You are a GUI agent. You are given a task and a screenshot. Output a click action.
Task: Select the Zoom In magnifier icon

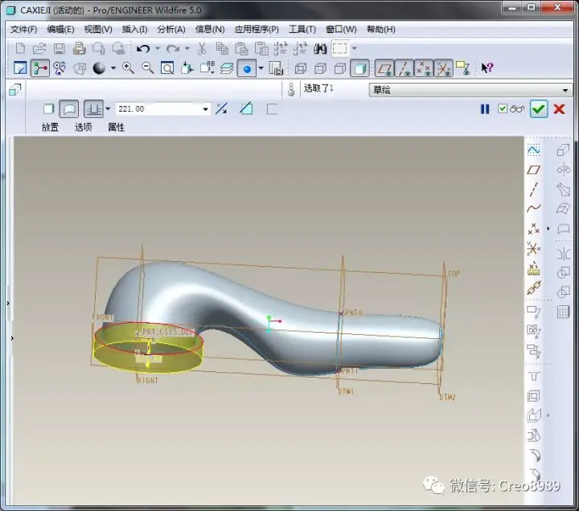tap(128, 68)
